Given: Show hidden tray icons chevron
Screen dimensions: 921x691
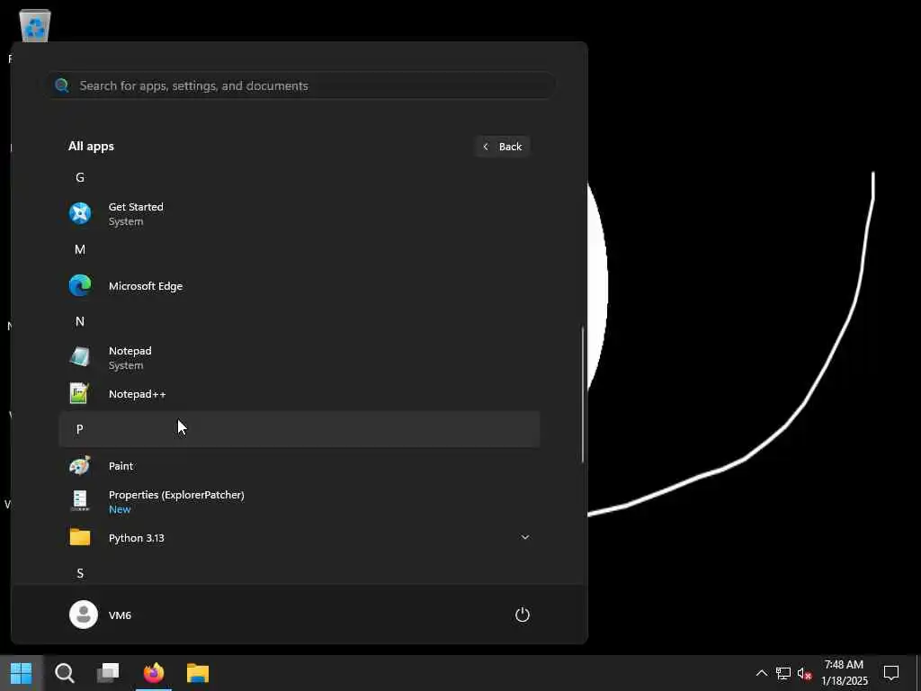Looking at the screenshot, I should tap(761, 673).
